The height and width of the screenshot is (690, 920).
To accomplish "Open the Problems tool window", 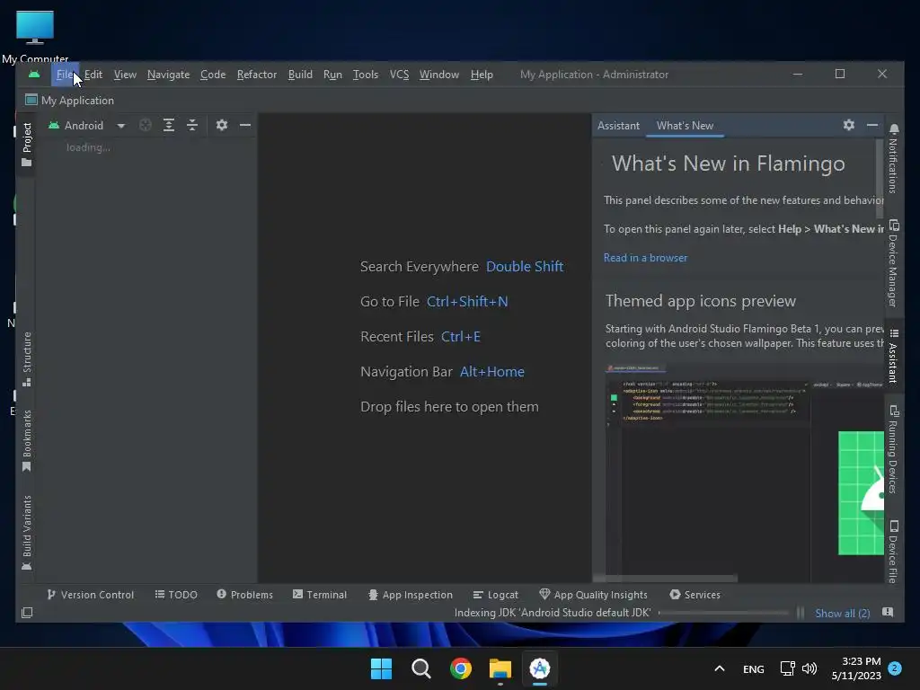I will tap(244, 595).
